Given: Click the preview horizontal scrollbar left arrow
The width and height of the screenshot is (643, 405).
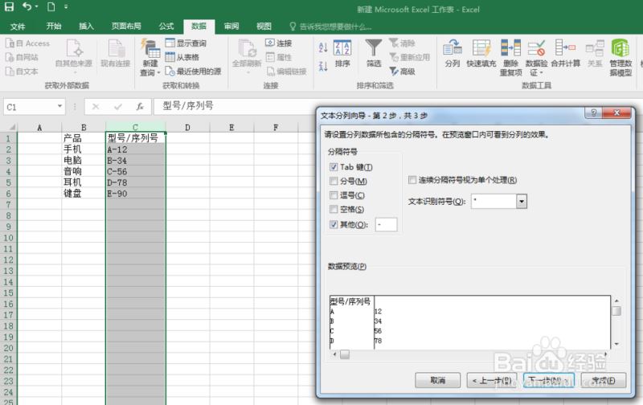Looking at the screenshot, I should click(335, 354).
